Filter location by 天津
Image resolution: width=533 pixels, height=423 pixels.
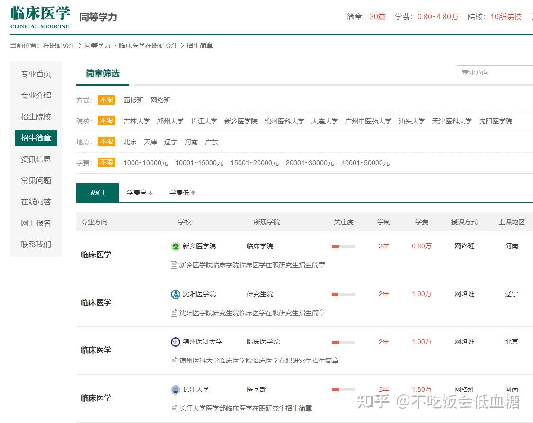150,142
